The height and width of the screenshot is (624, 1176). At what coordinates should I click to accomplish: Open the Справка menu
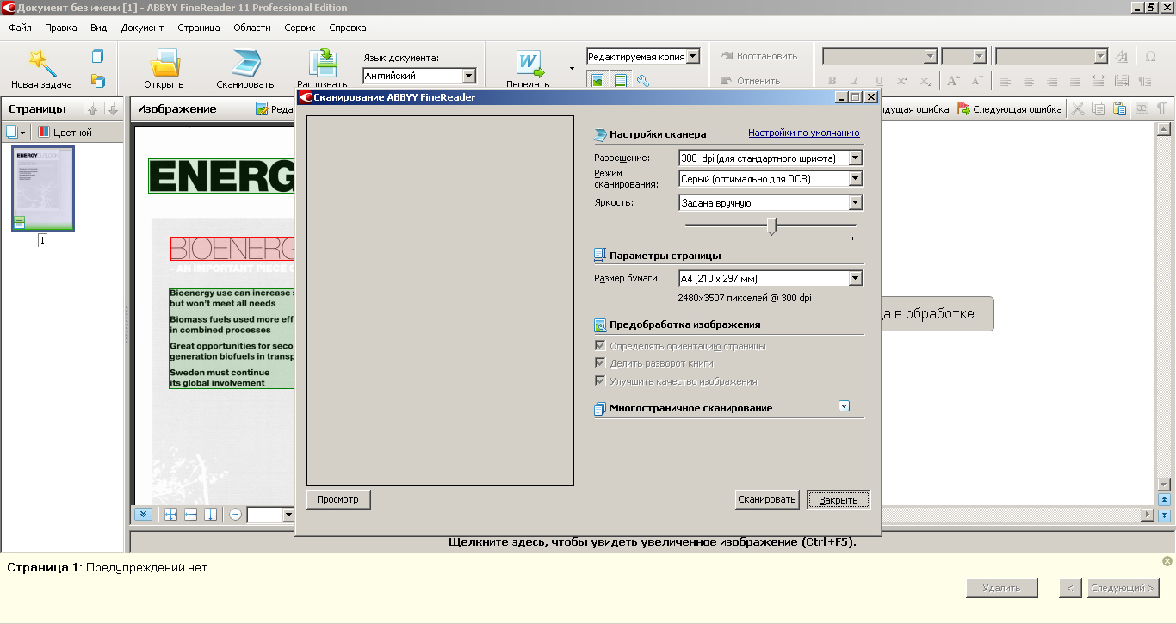tap(348, 28)
